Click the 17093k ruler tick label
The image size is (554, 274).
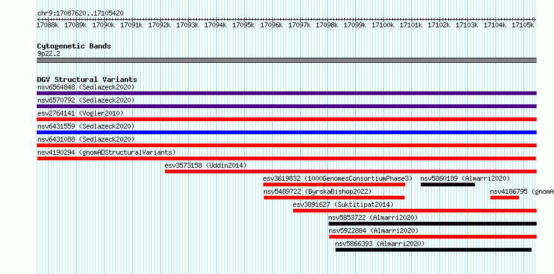click(187, 25)
